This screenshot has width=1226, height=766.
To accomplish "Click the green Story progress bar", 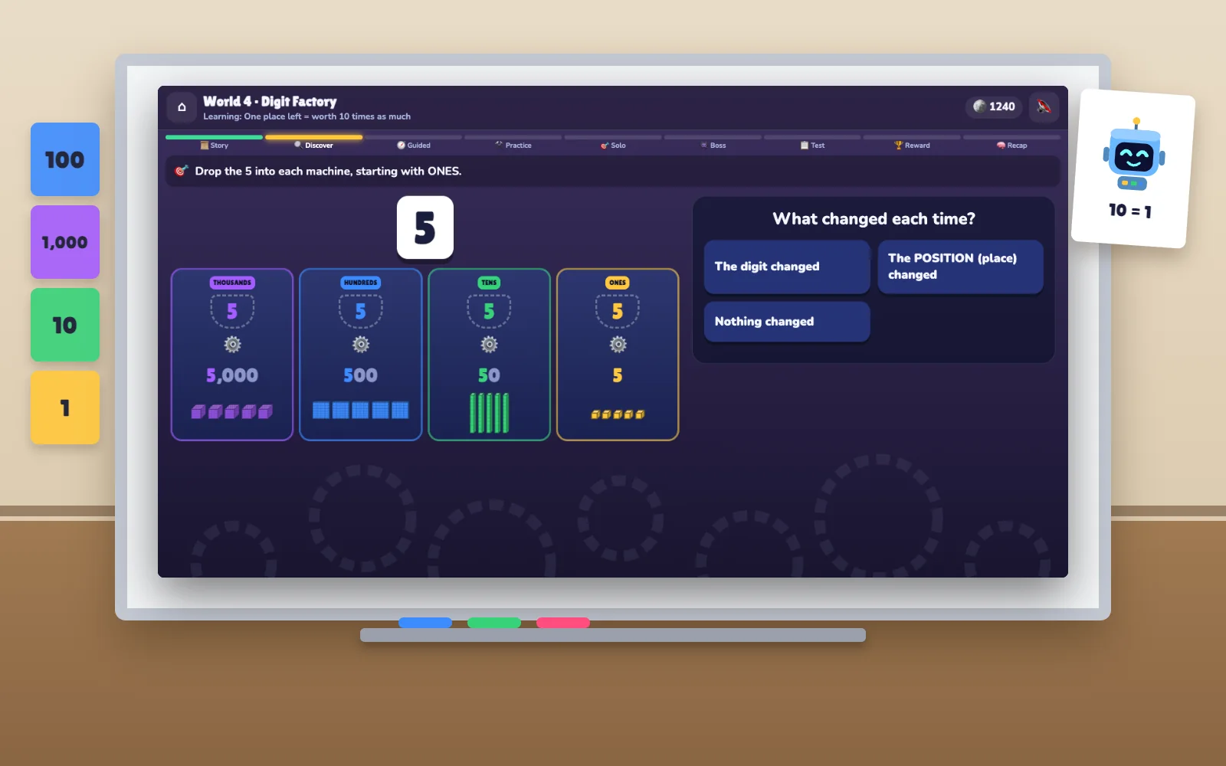I will 215,137.
